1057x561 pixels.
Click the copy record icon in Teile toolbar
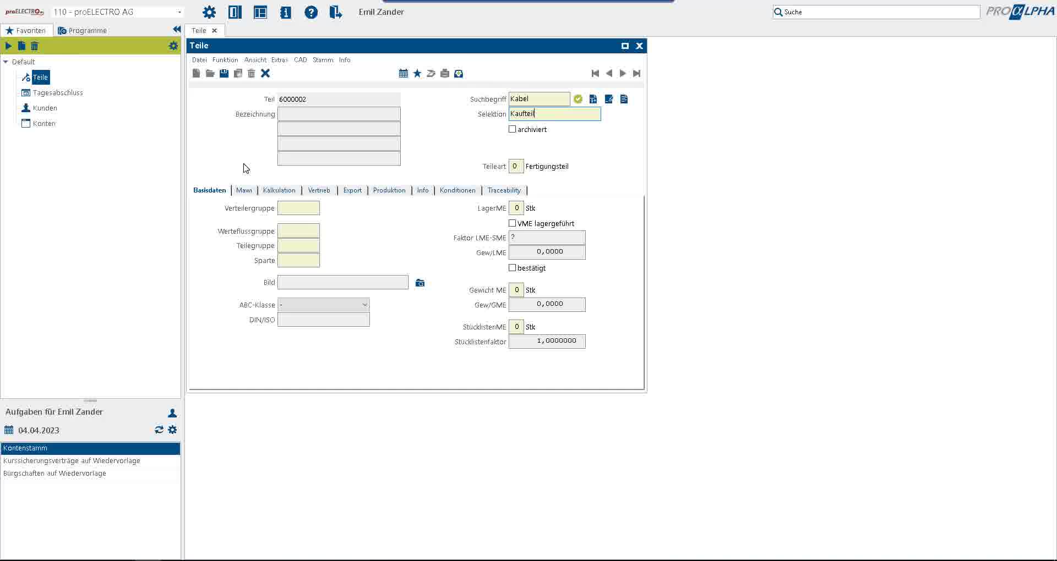[x=238, y=73]
